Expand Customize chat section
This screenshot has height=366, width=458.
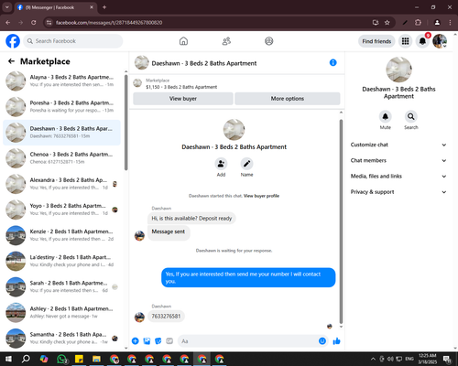398,145
